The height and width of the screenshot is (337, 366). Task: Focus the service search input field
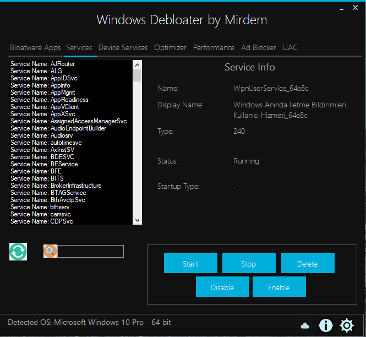click(x=91, y=251)
